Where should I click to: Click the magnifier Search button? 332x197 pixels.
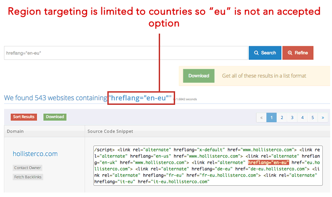265,53
